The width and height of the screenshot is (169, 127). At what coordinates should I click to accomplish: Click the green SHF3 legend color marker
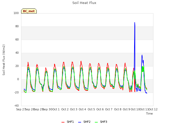pos(96,122)
